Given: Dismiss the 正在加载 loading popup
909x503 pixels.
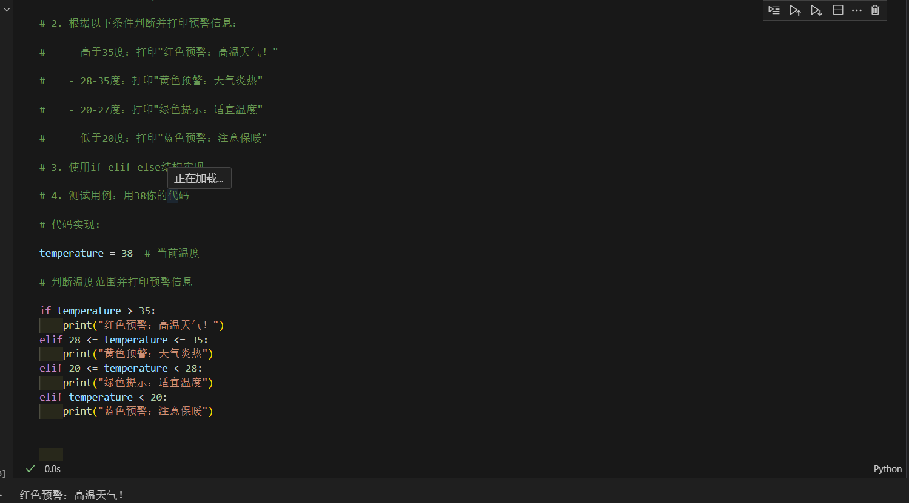Looking at the screenshot, I should (x=199, y=177).
